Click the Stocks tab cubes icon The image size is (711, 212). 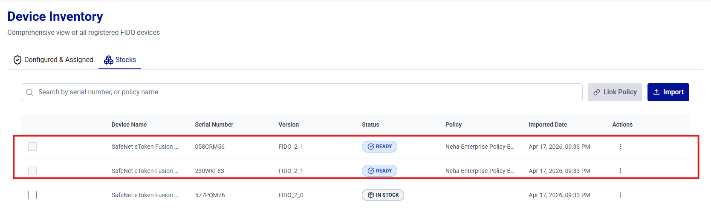click(x=109, y=60)
